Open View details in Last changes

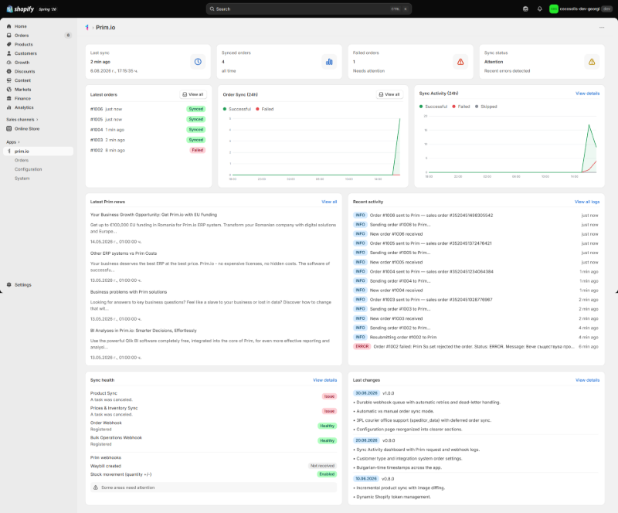(x=587, y=381)
